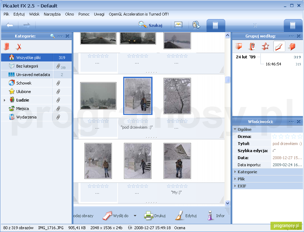This screenshot has width=304, height=232.
Task: Close the Kategorie panel
Action: tap(67, 36)
